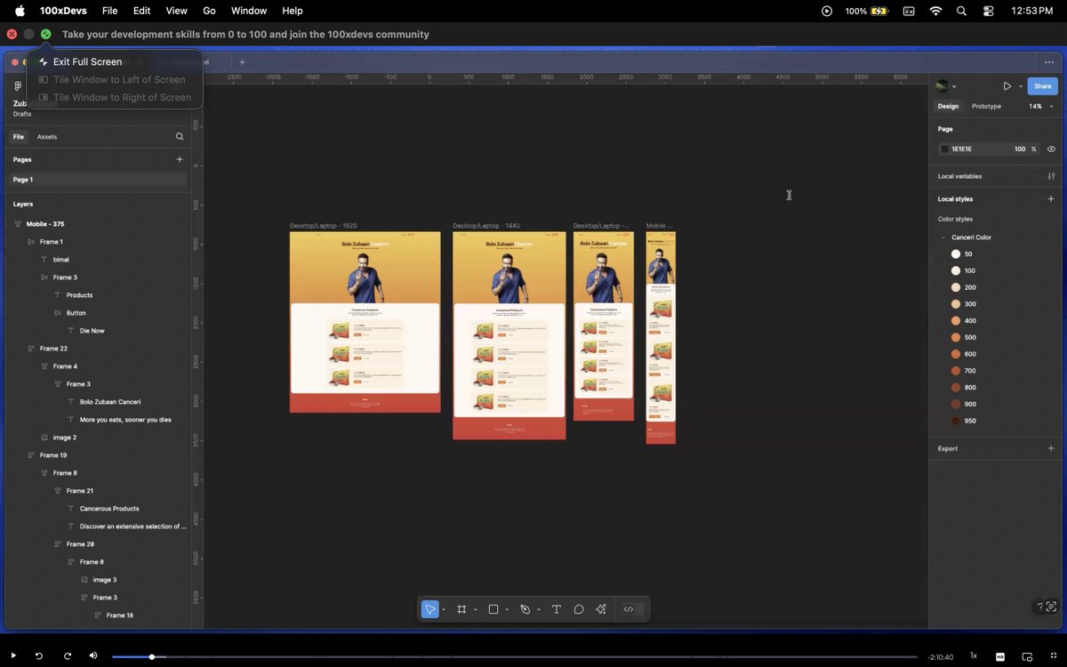Add a new local style
This screenshot has width=1067, height=667.
[1051, 199]
